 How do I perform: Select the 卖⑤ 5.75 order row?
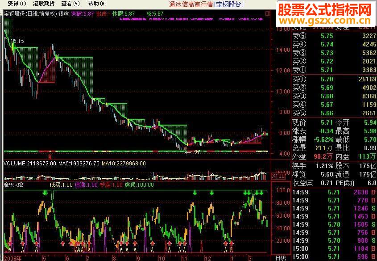point(334,36)
